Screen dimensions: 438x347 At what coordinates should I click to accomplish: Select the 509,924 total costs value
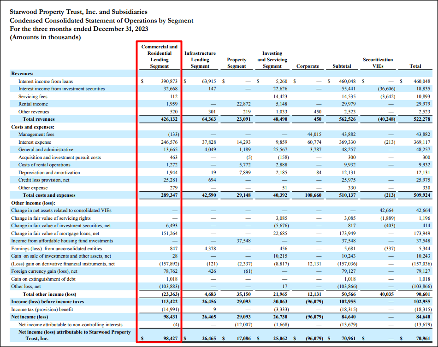(x=422, y=195)
